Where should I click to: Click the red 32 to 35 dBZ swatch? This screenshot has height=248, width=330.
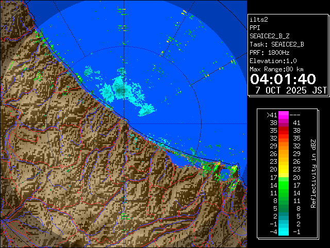tap(284, 138)
